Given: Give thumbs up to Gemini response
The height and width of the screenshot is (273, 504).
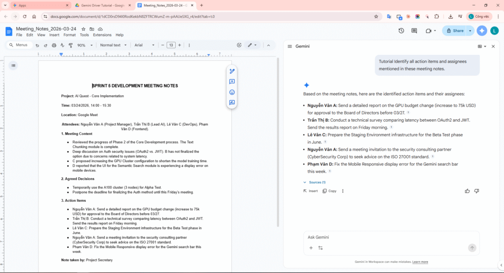Looking at the screenshot, I should [x=467, y=191].
